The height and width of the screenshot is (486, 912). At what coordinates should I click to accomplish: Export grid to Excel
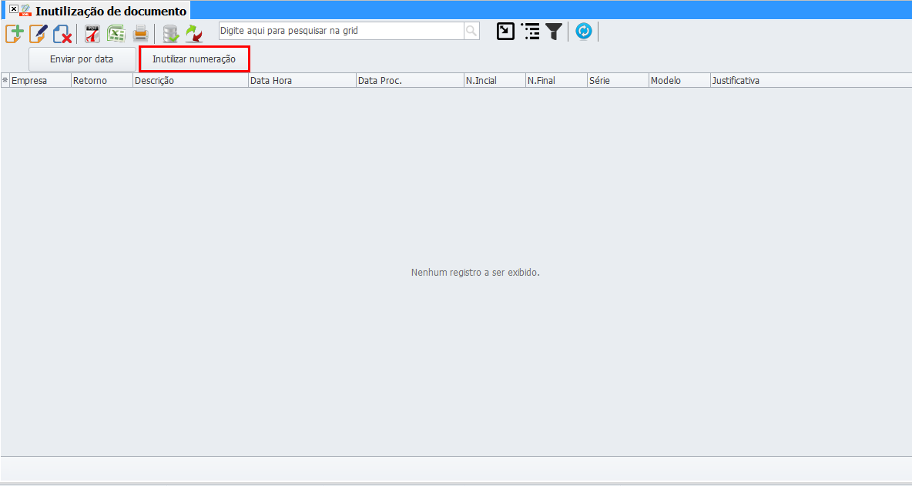click(x=116, y=33)
